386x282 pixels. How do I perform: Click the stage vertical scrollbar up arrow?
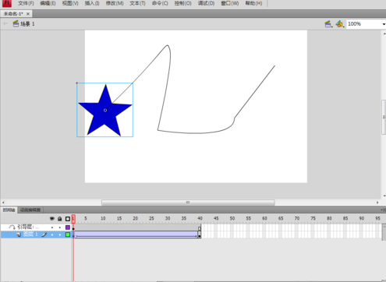384,33
